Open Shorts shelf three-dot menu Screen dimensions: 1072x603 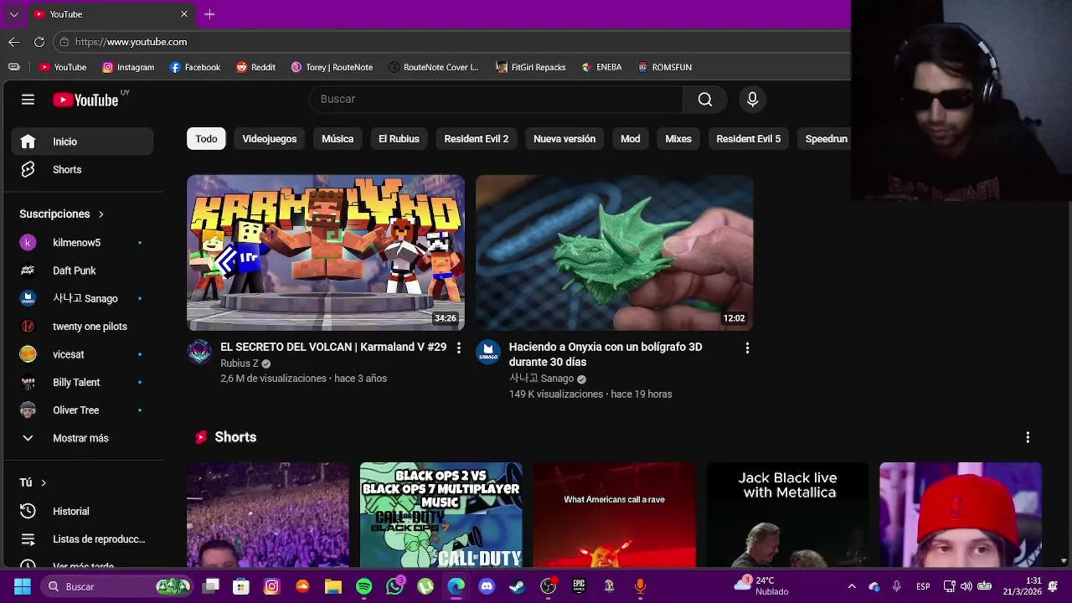[x=1028, y=437]
